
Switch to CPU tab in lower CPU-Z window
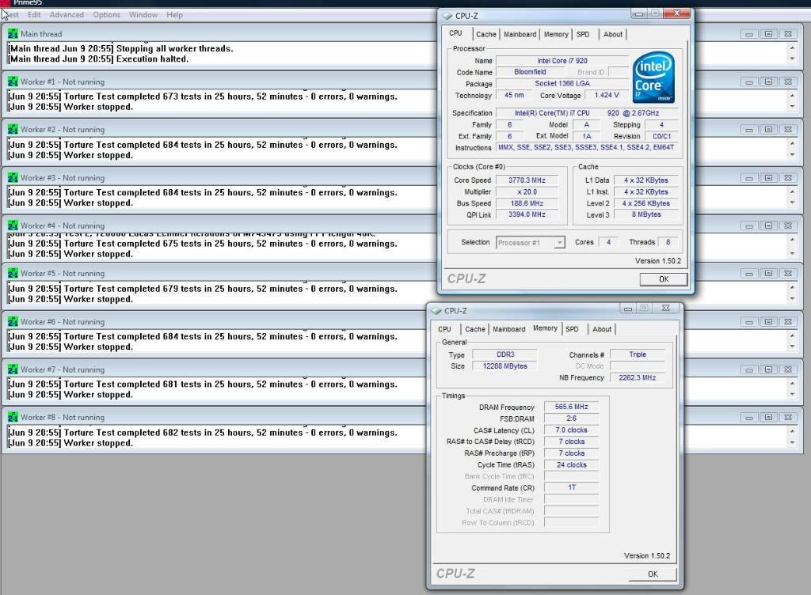tap(444, 329)
